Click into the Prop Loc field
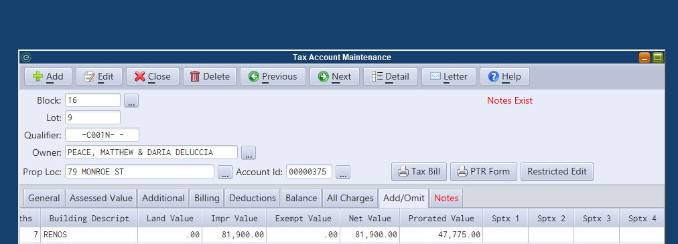The image size is (678, 244). coord(139,172)
